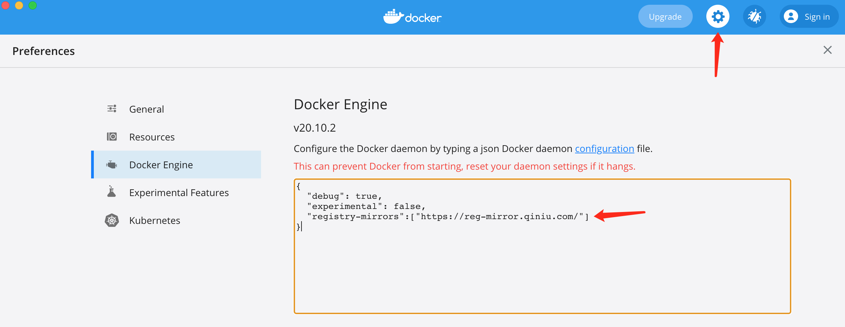Click the Resources disk icon
845x327 pixels.
click(x=112, y=136)
